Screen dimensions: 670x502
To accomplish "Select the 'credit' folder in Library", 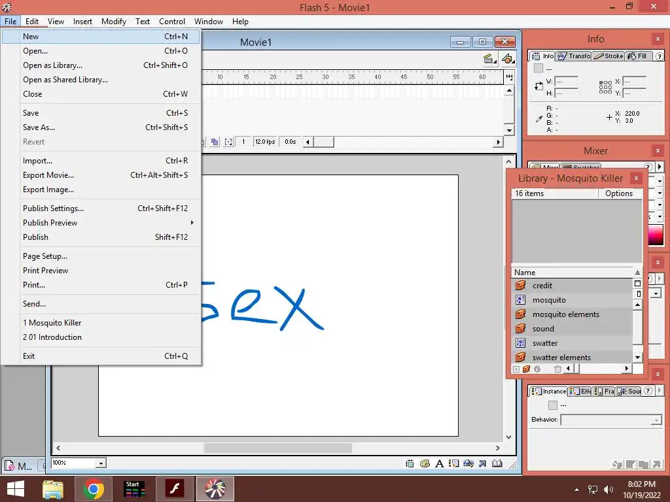I will click(572, 286).
